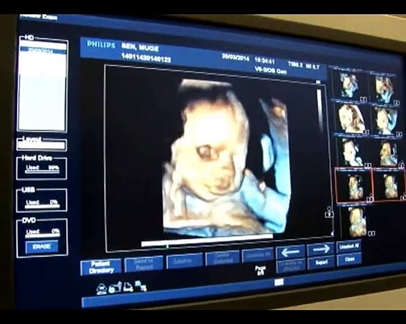Select left red-outlined thumbnail in fourth row
This screenshot has height=324, width=406.
coord(354,186)
